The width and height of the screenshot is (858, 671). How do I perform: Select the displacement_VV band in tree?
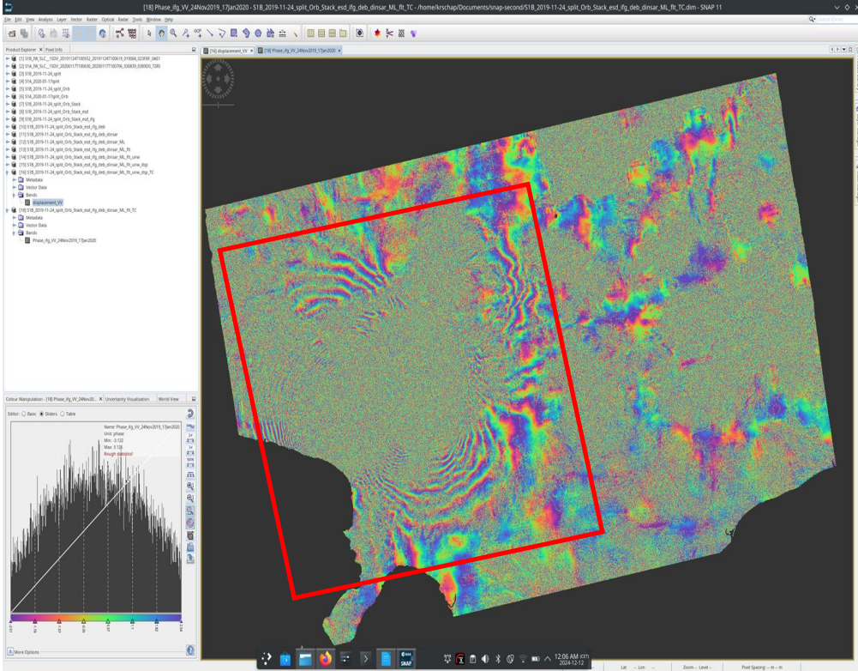pos(47,203)
